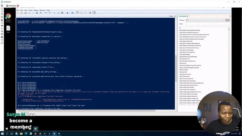Image resolution: width=242 pixels, height=136 pixels.
Task: Open the Tools menu
Action: (31, 10)
